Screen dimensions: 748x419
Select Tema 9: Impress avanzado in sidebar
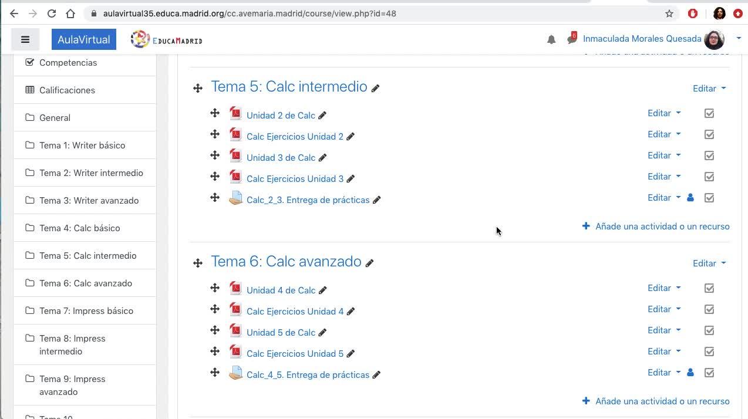tap(85, 385)
